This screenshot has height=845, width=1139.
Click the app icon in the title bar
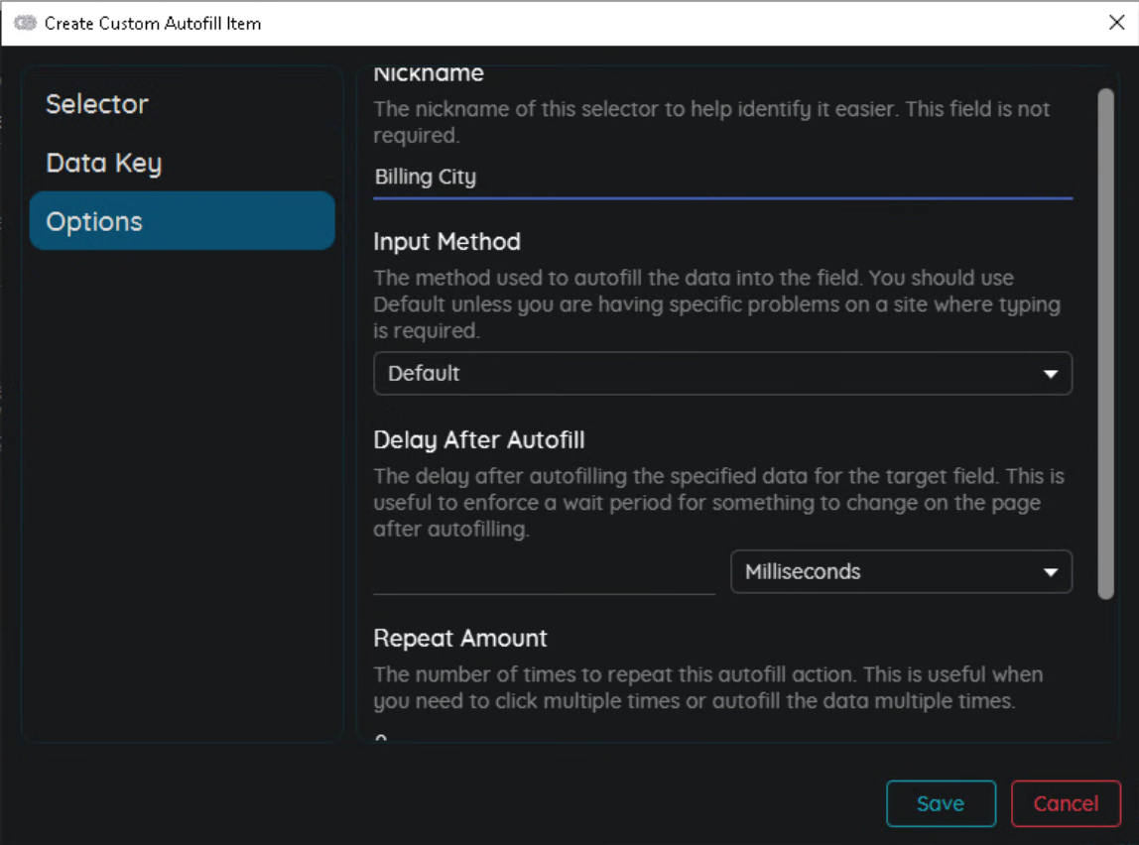click(25, 23)
